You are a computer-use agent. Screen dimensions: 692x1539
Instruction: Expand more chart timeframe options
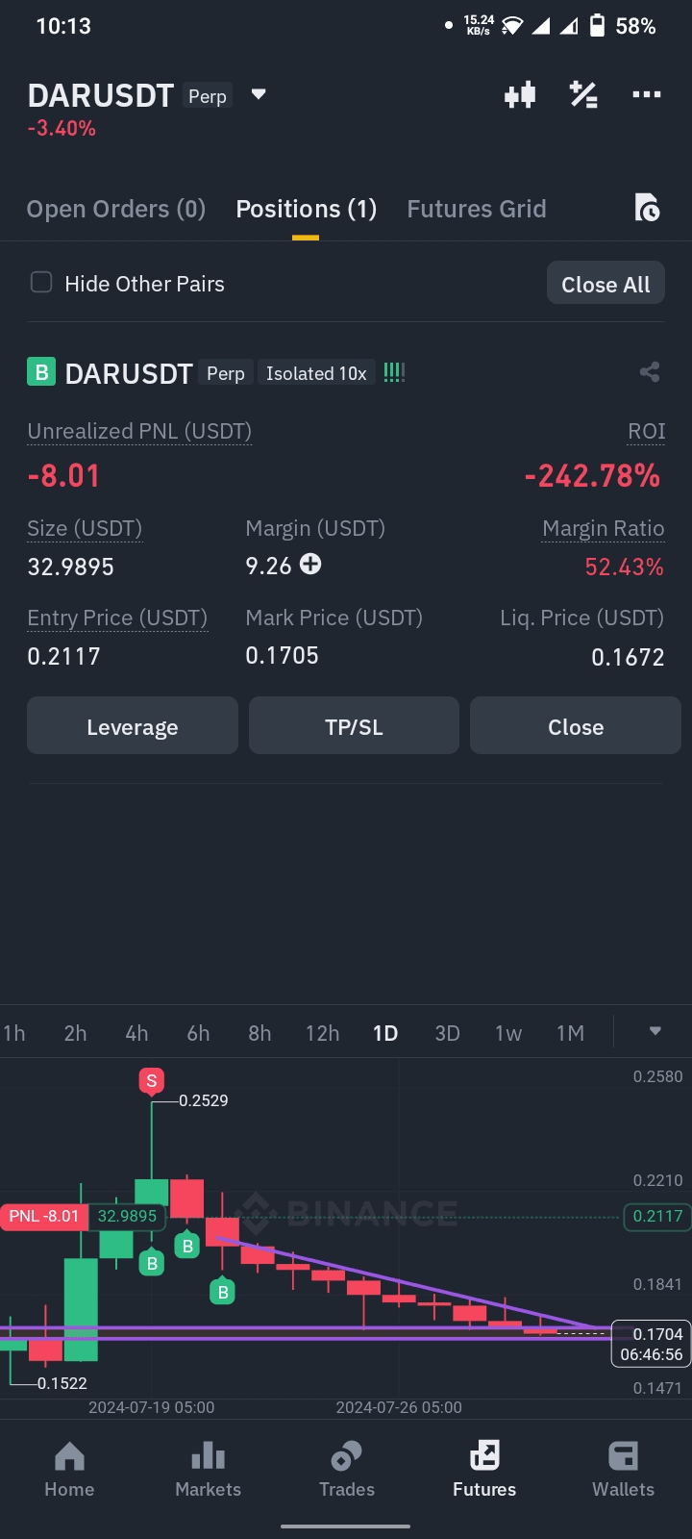pyautogui.click(x=655, y=1031)
